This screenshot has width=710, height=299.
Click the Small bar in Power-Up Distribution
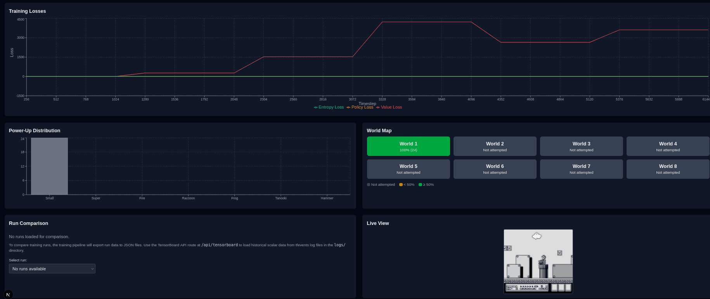tap(49, 166)
